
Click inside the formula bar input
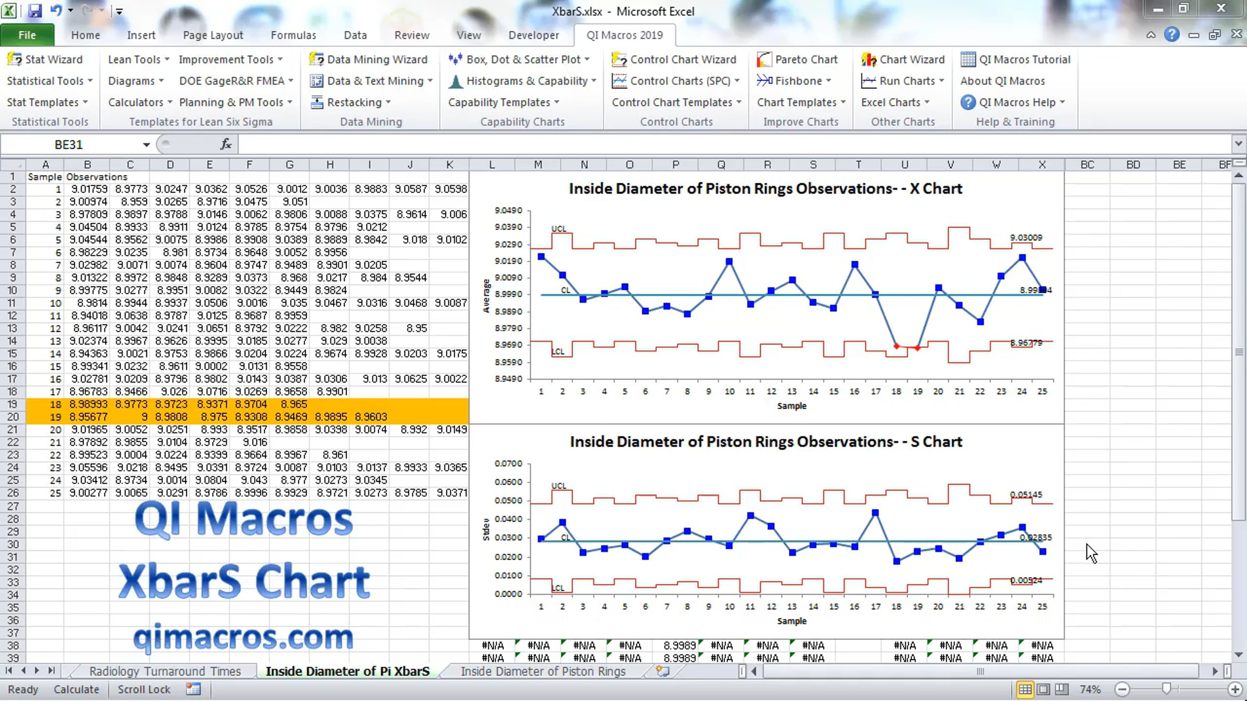pyautogui.click(x=735, y=144)
